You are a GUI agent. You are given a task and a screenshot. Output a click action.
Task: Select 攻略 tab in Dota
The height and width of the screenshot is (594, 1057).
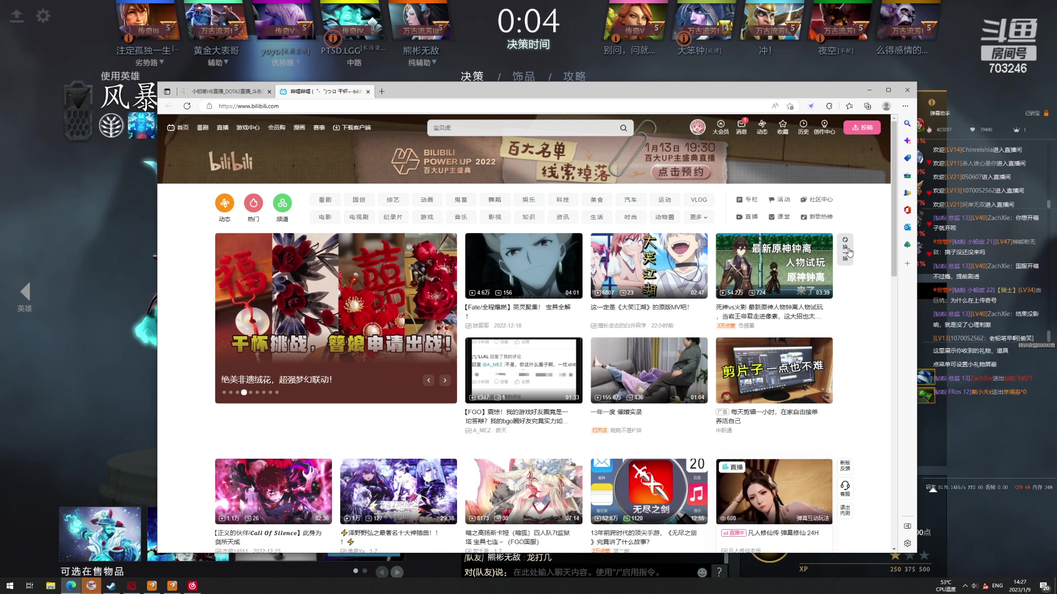574,76
